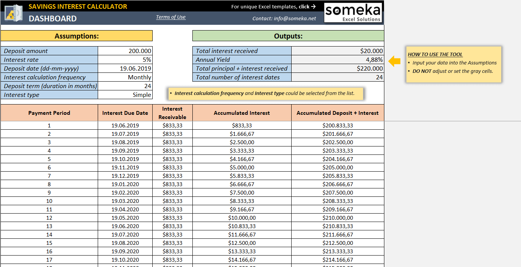Click the Payment Period column header

(49, 113)
